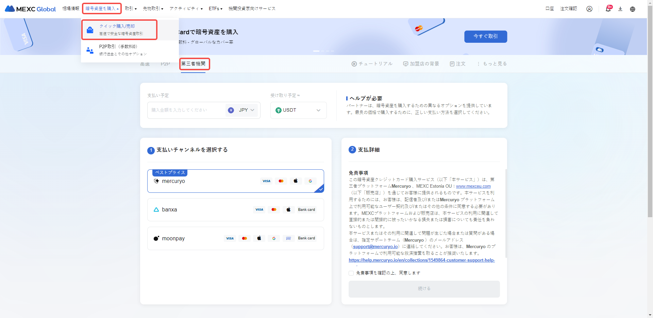Image resolution: width=653 pixels, height=318 pixels.
Task: Click the 購入金額 amount input field
Action: [x=185, y=110]
